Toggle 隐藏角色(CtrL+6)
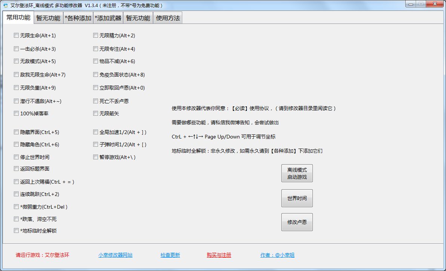The width and height of the screenshot is (446, 271). click(16, 144)
